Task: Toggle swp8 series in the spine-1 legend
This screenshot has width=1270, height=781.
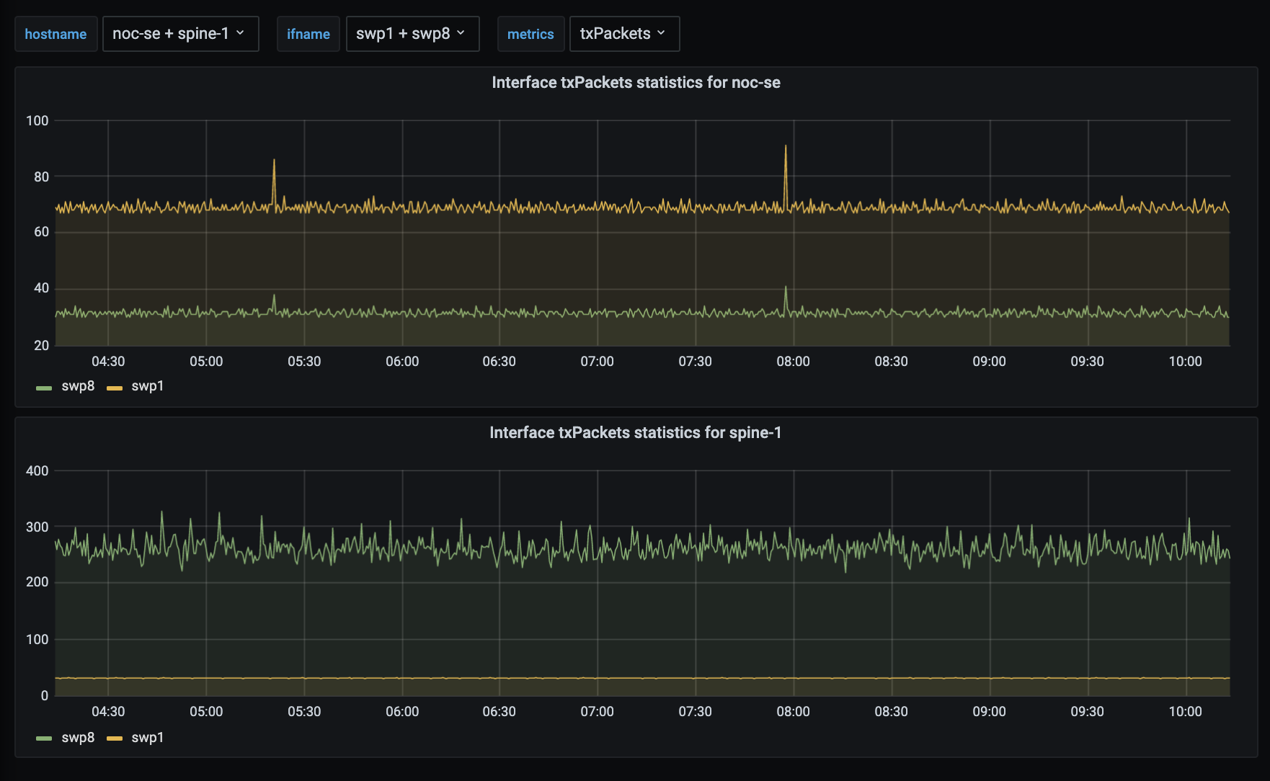Action: (x=76, y=738)
